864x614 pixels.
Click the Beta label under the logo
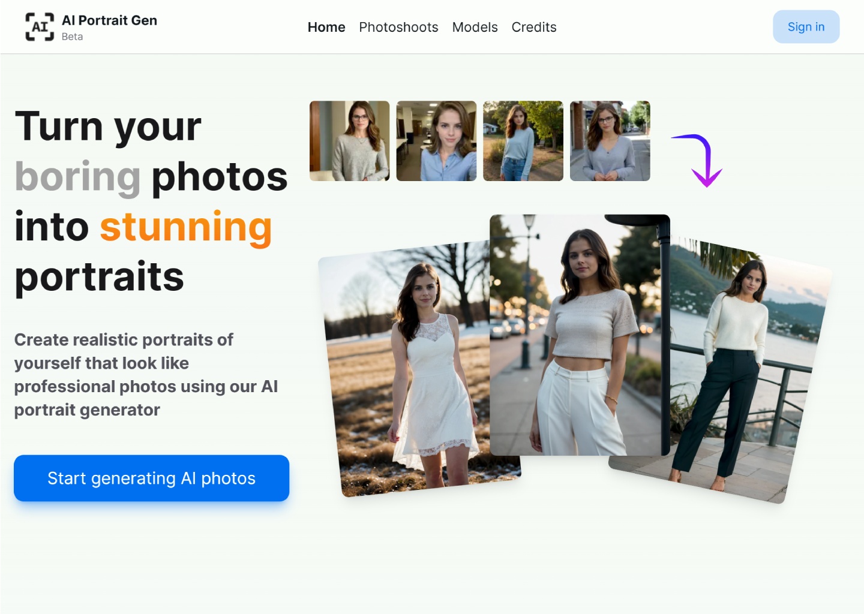pos(72,37)
